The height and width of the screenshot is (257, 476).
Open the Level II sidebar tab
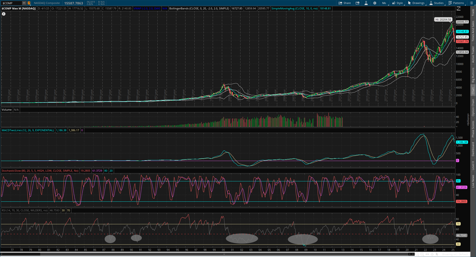[473, 166]
